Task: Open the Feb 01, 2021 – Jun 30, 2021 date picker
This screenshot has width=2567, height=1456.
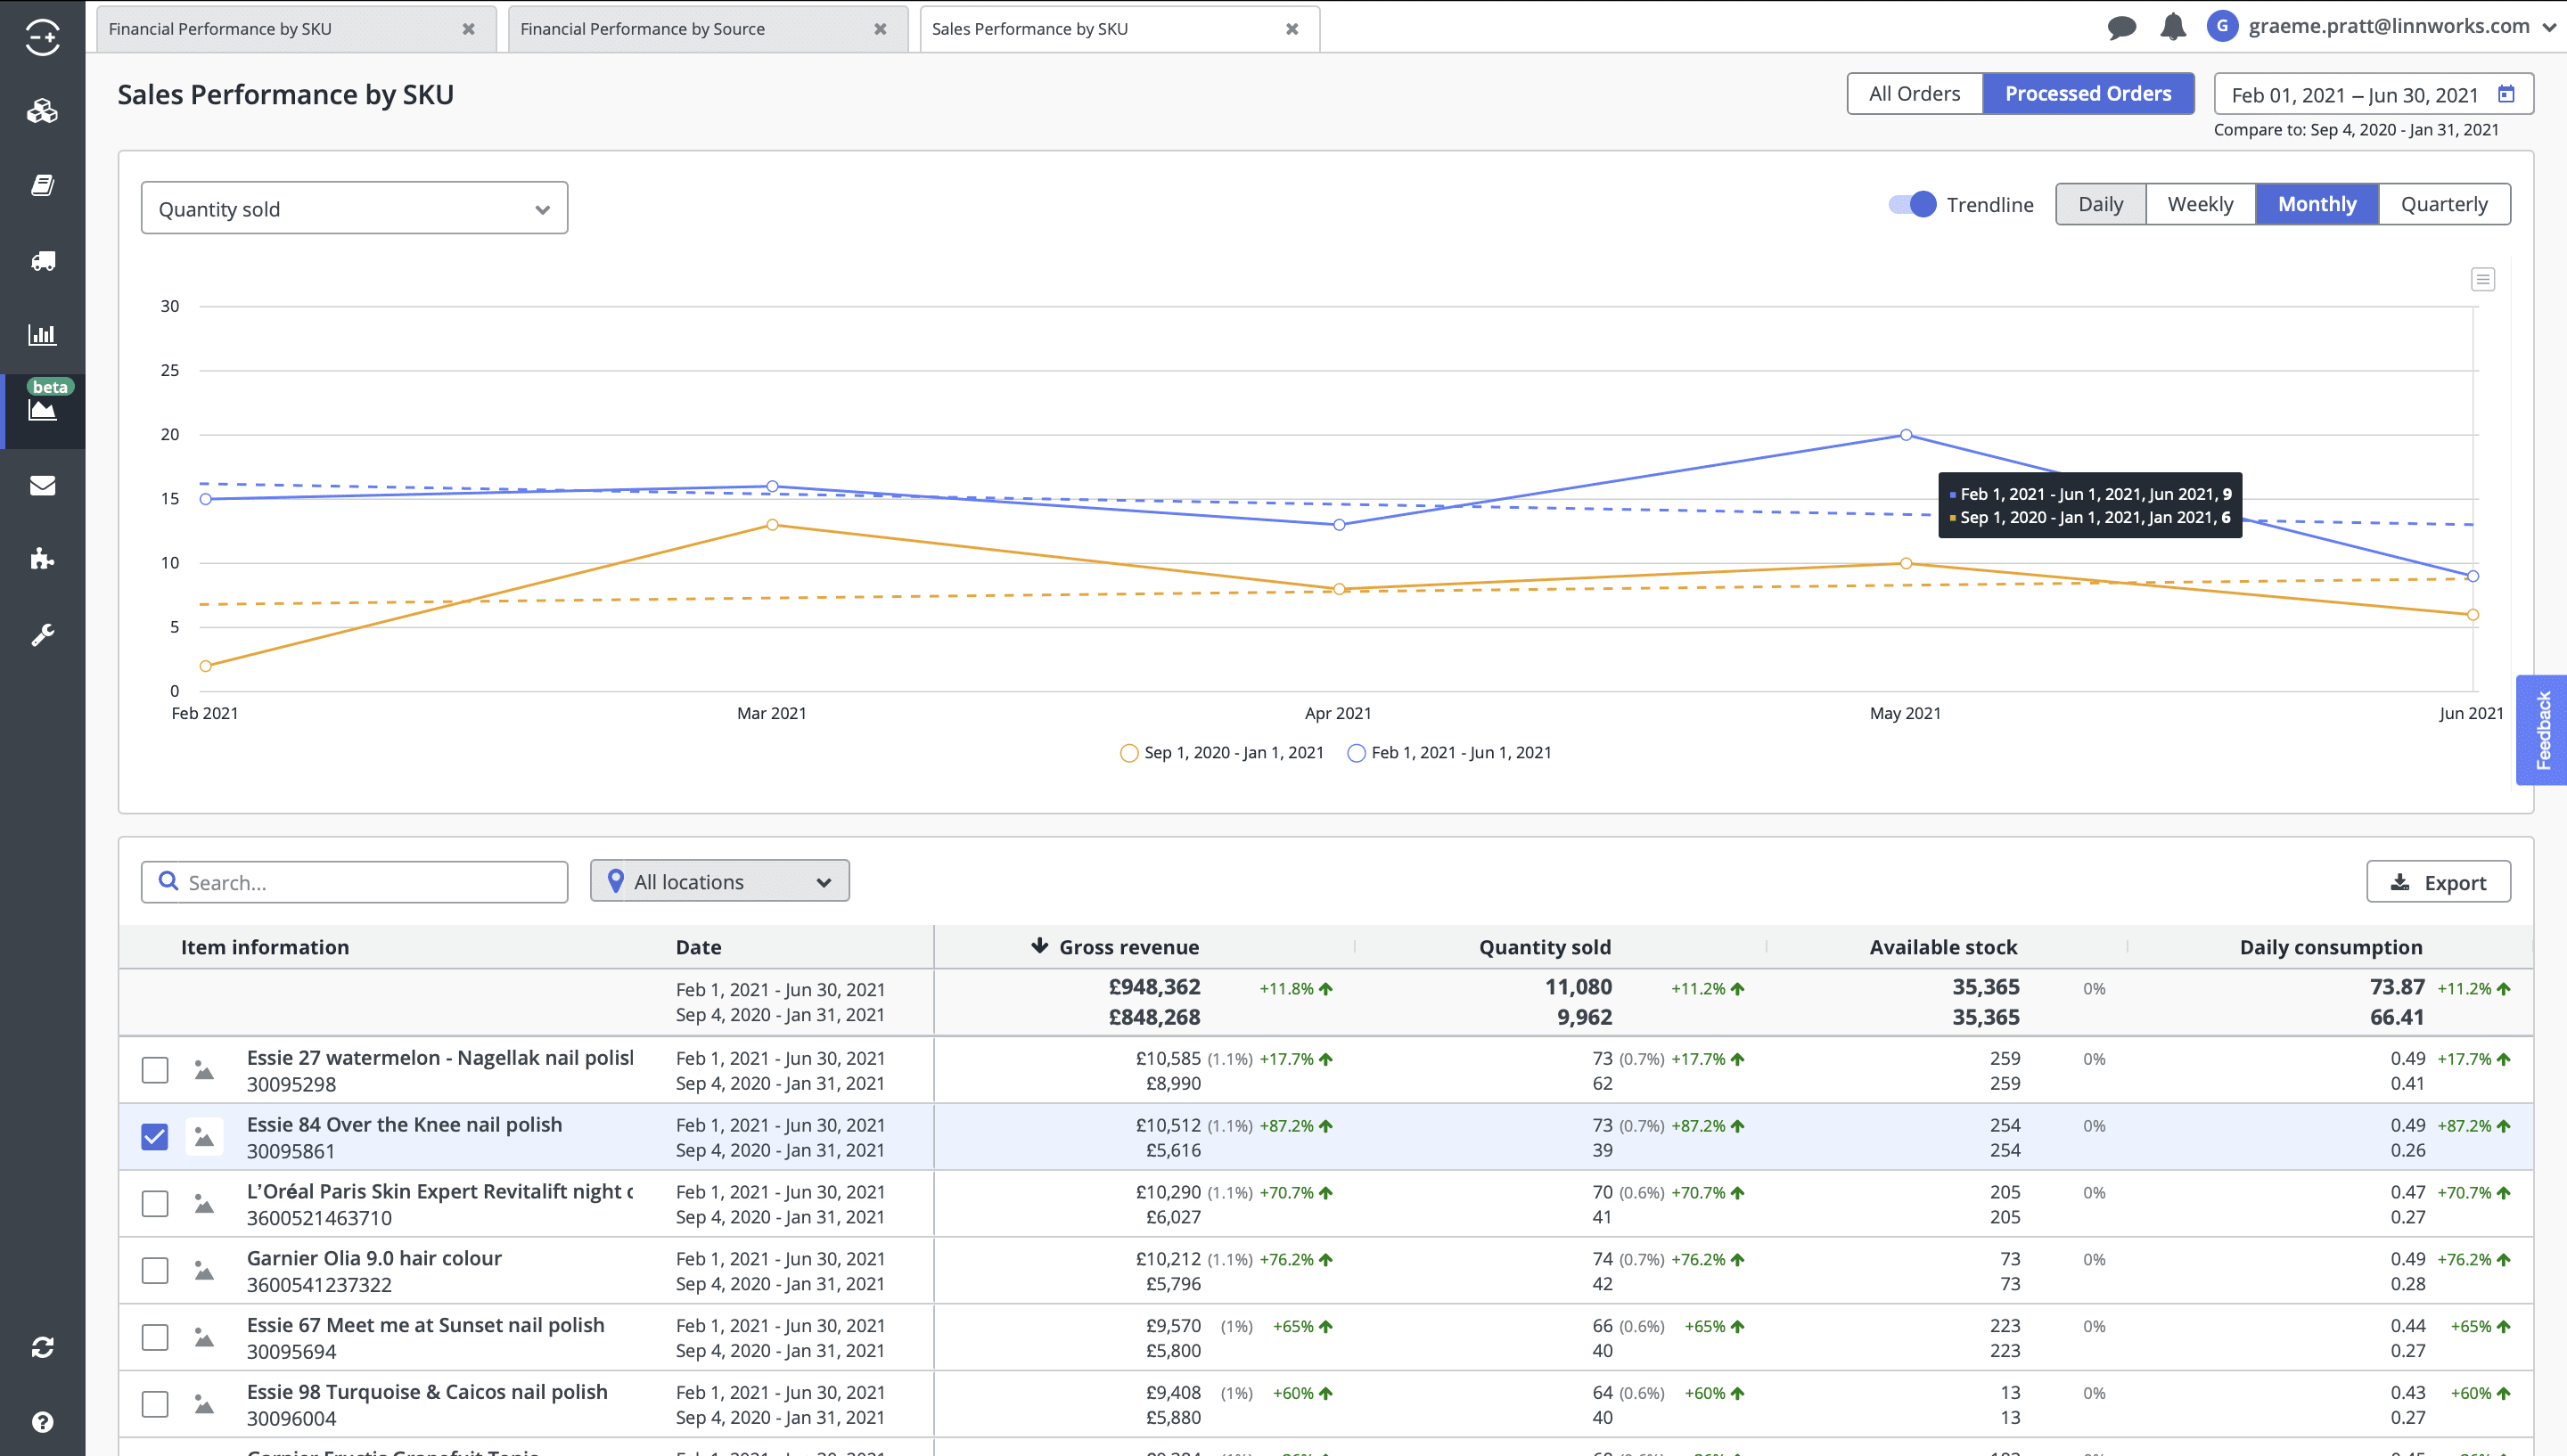Action: [x=2373, y=94]
